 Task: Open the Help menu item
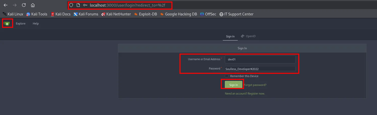[x=36, y=24]
